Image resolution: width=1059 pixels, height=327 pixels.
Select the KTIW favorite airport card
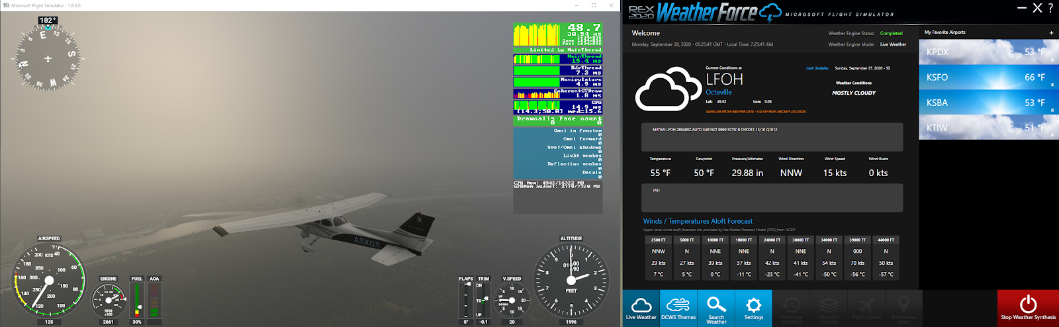point(988,127)
